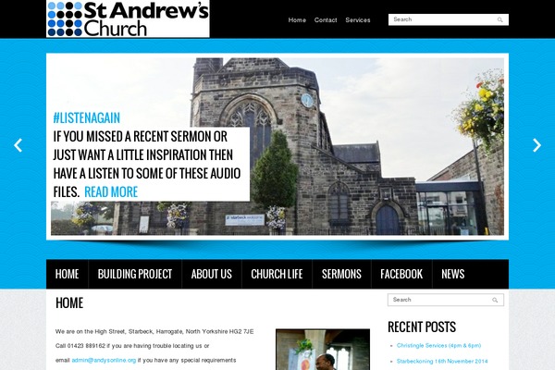Select the Call 01423 889162 text line

point(132,346)
